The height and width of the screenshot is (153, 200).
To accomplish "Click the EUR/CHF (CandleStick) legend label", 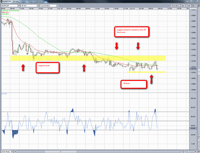I will point(10,11).
